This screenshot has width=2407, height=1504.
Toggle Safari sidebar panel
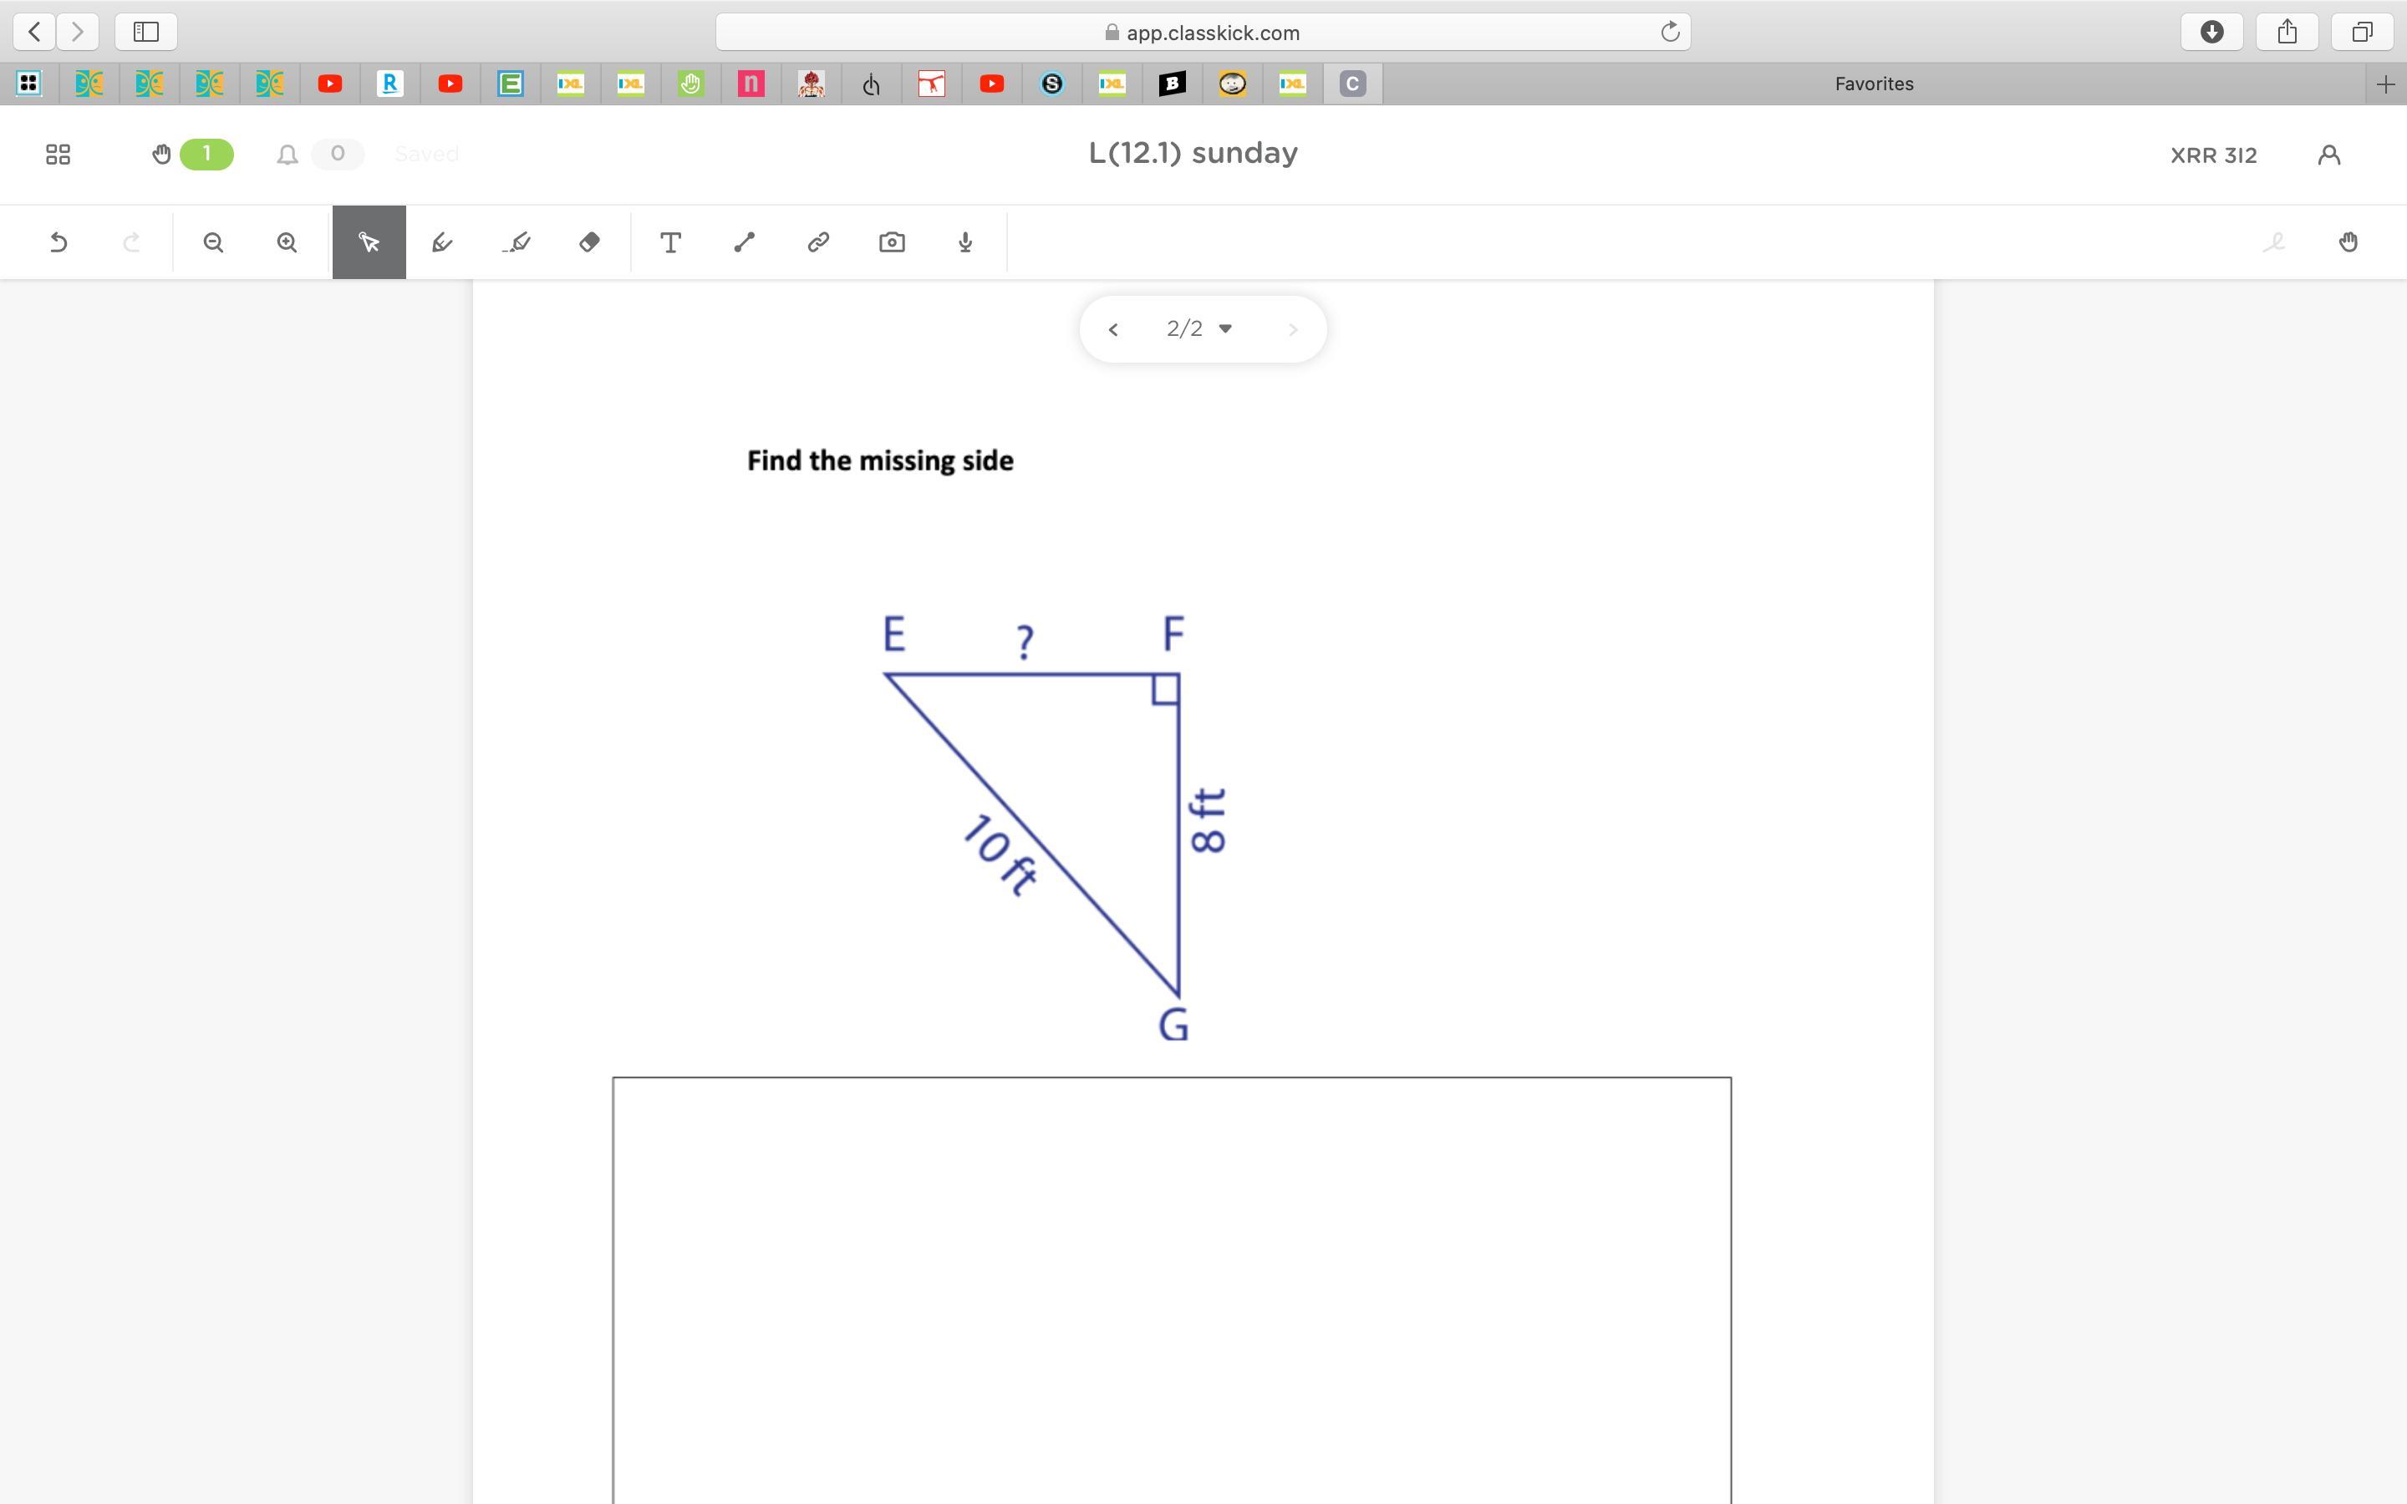click(146, 32)
